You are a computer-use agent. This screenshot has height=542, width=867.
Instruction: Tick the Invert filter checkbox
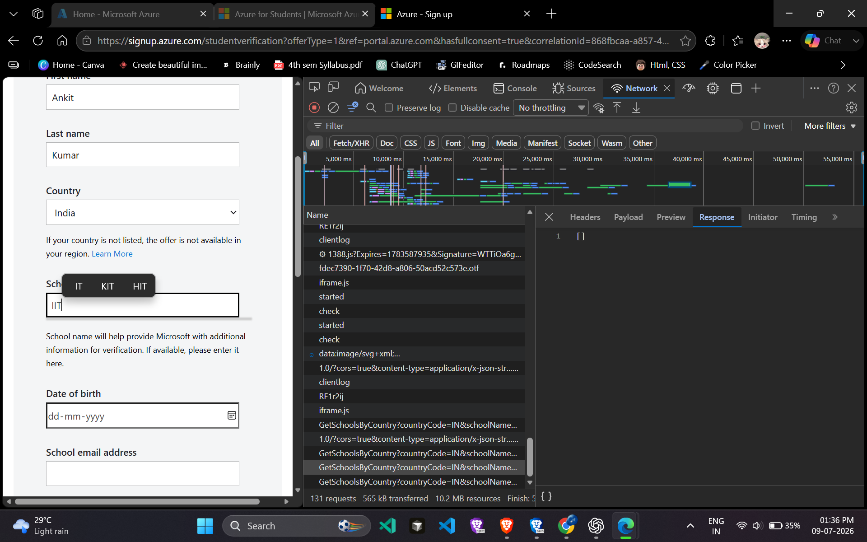click(755, 126)
